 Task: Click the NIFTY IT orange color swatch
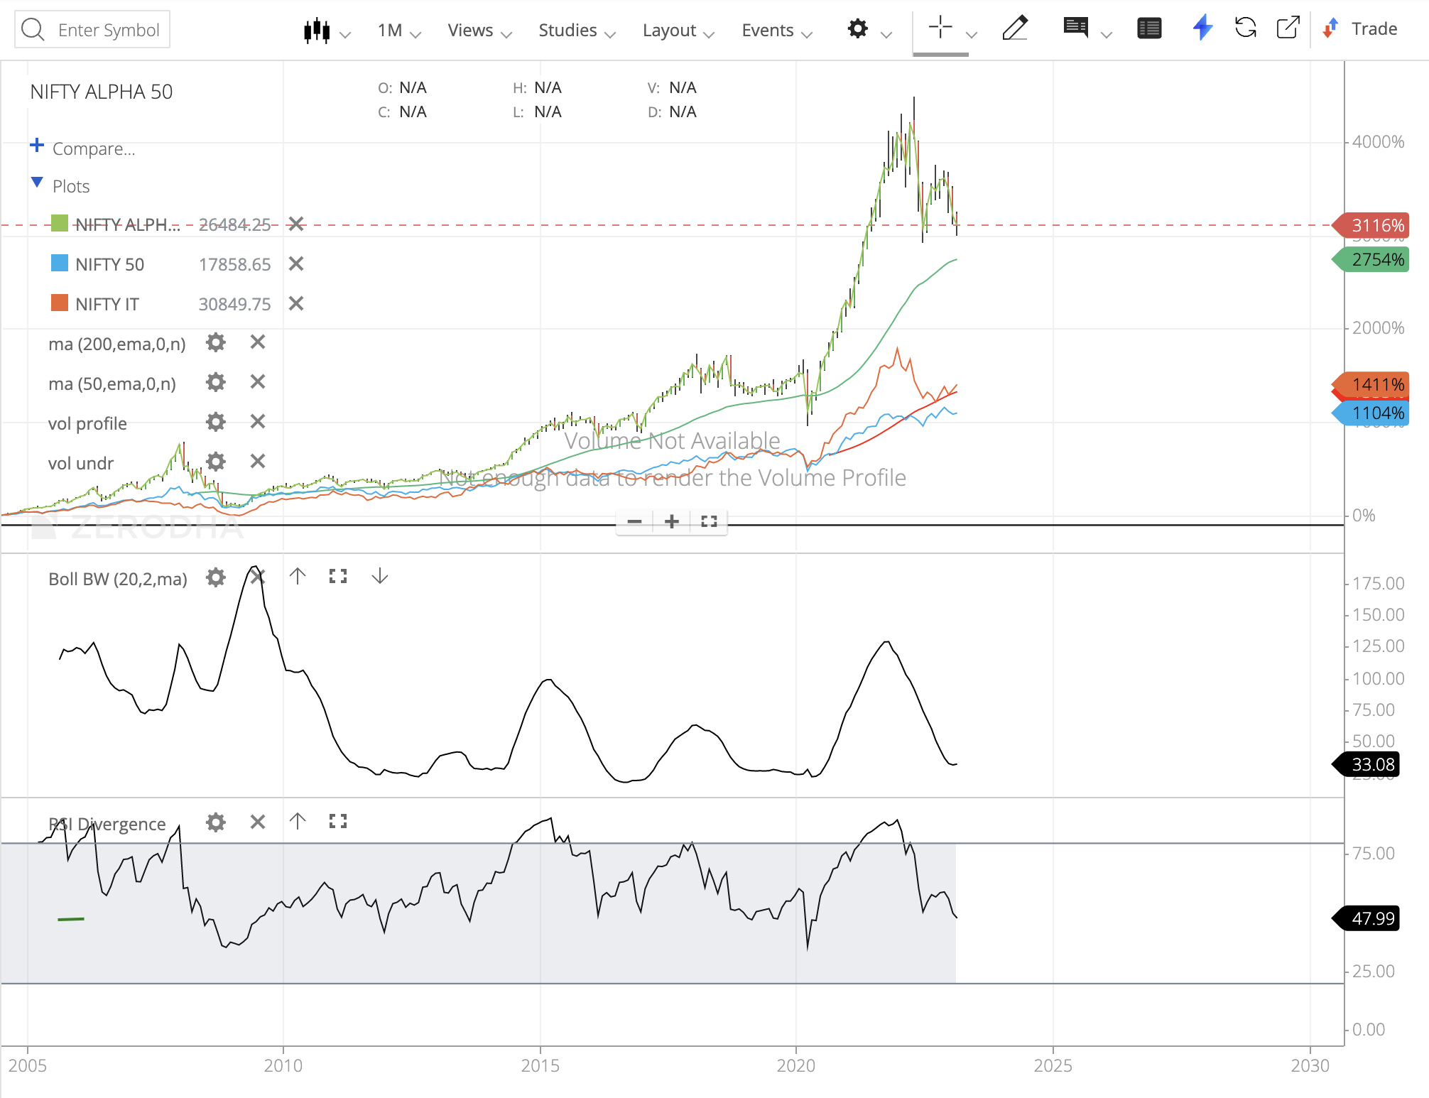click(60, 303)
